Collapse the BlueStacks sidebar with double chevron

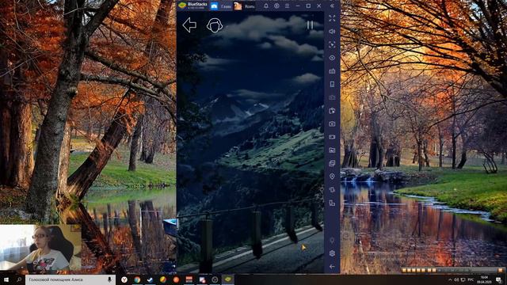(x=332, y=6)
